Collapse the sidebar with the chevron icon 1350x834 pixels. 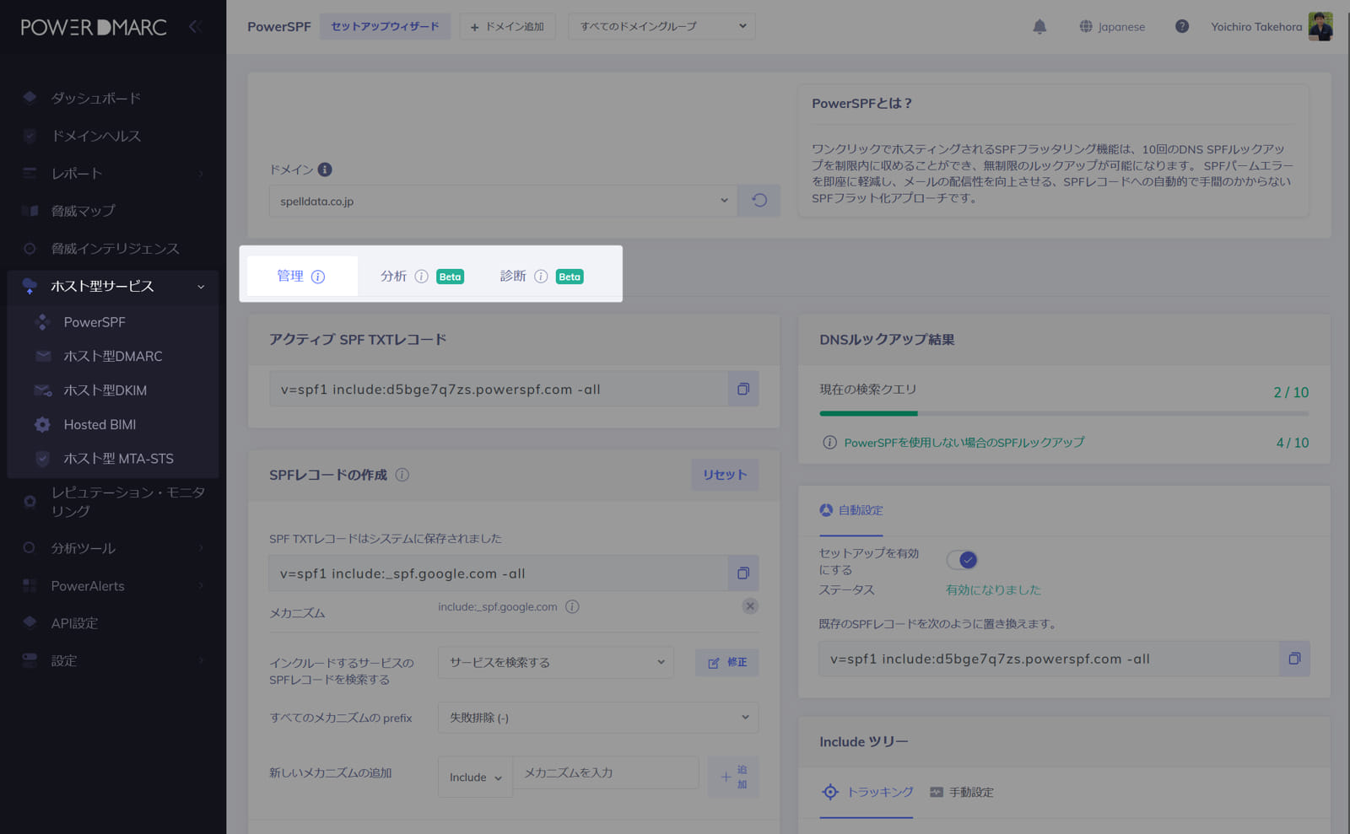pos(194,27)
